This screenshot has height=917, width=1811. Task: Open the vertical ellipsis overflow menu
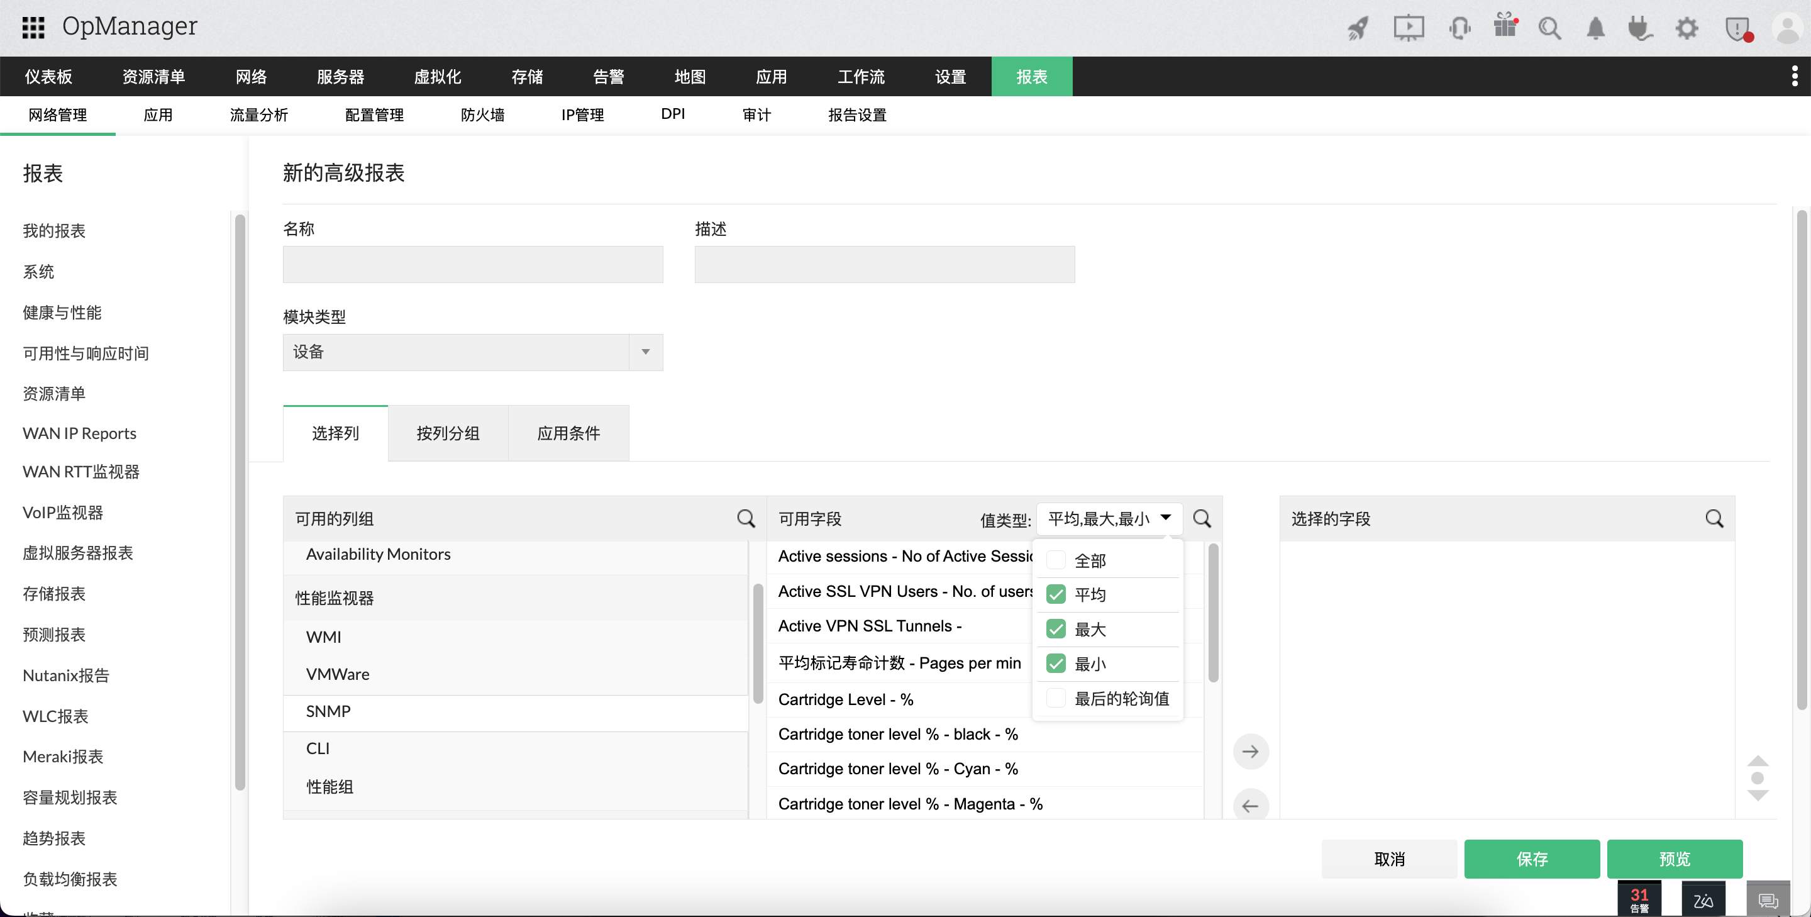[x=1794, y=76]
